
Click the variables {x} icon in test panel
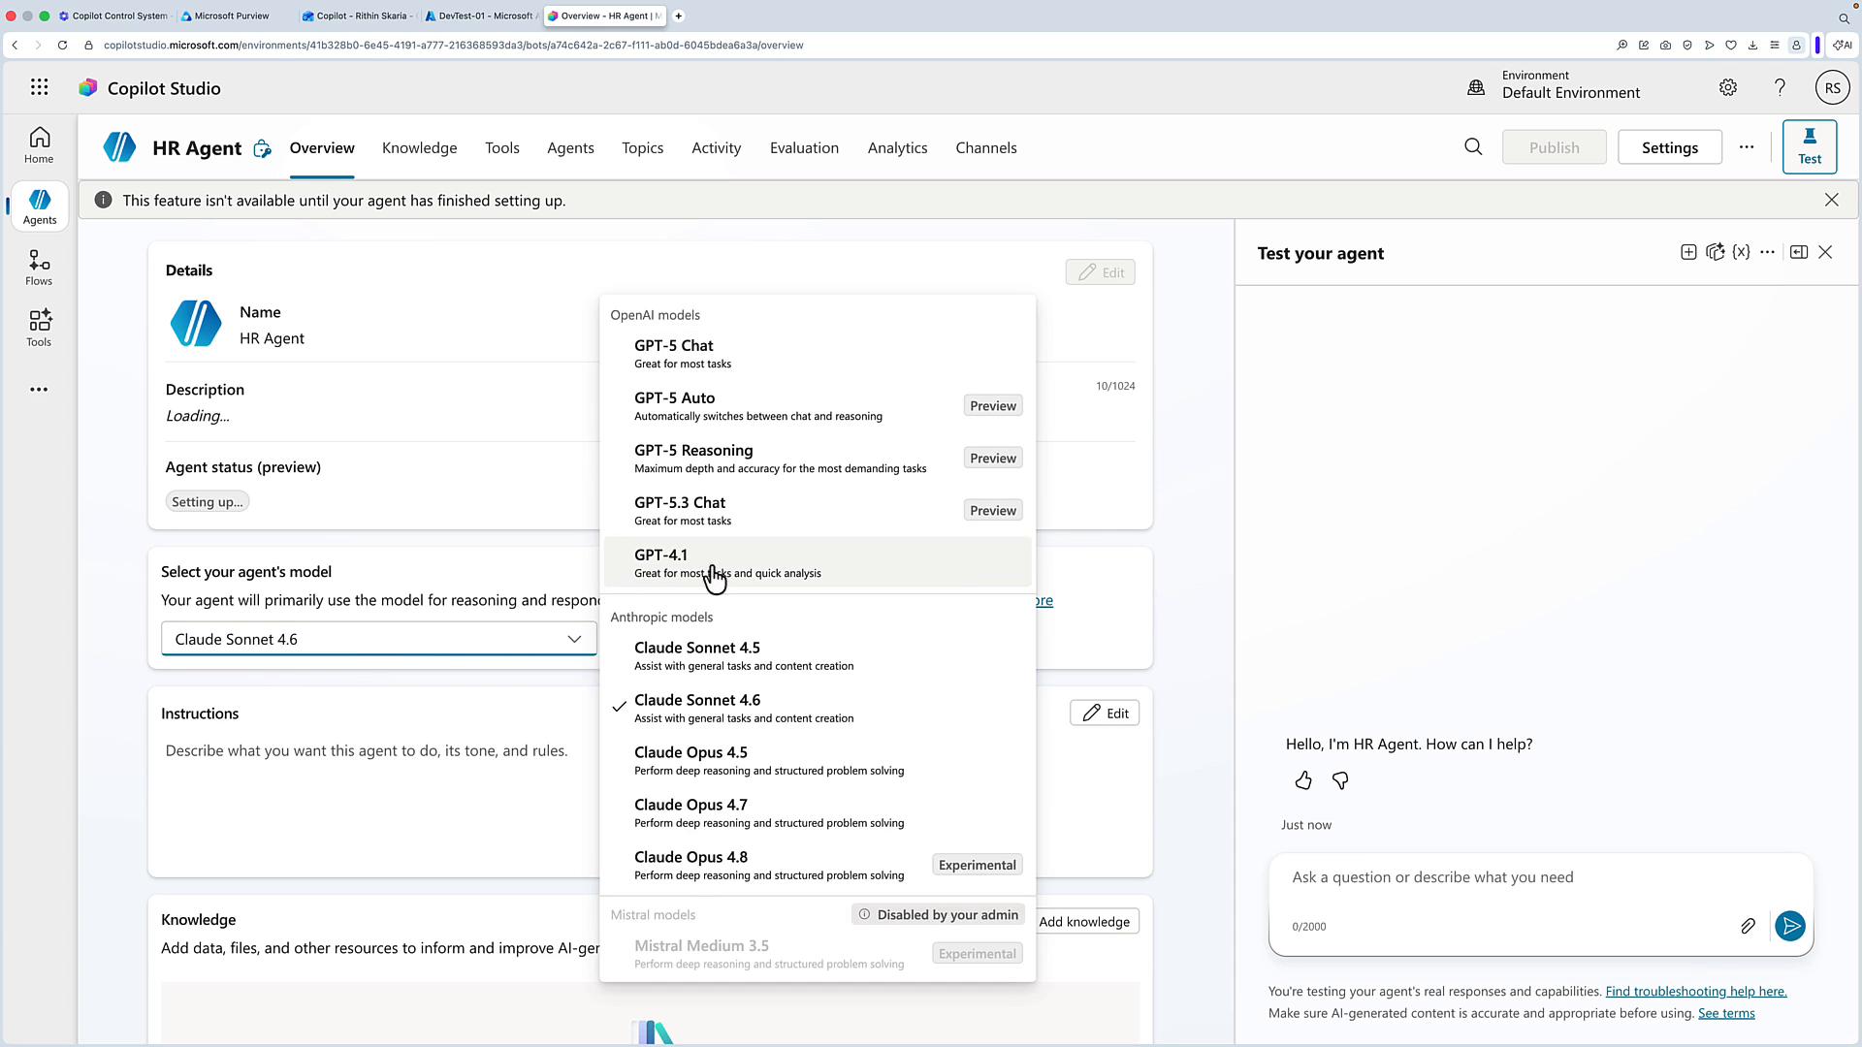1742,252
